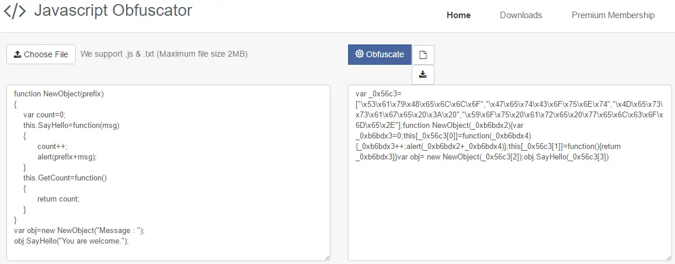Click the Javascript Obfuscator site title
The image size is (675, 264).
coord(113,11)
